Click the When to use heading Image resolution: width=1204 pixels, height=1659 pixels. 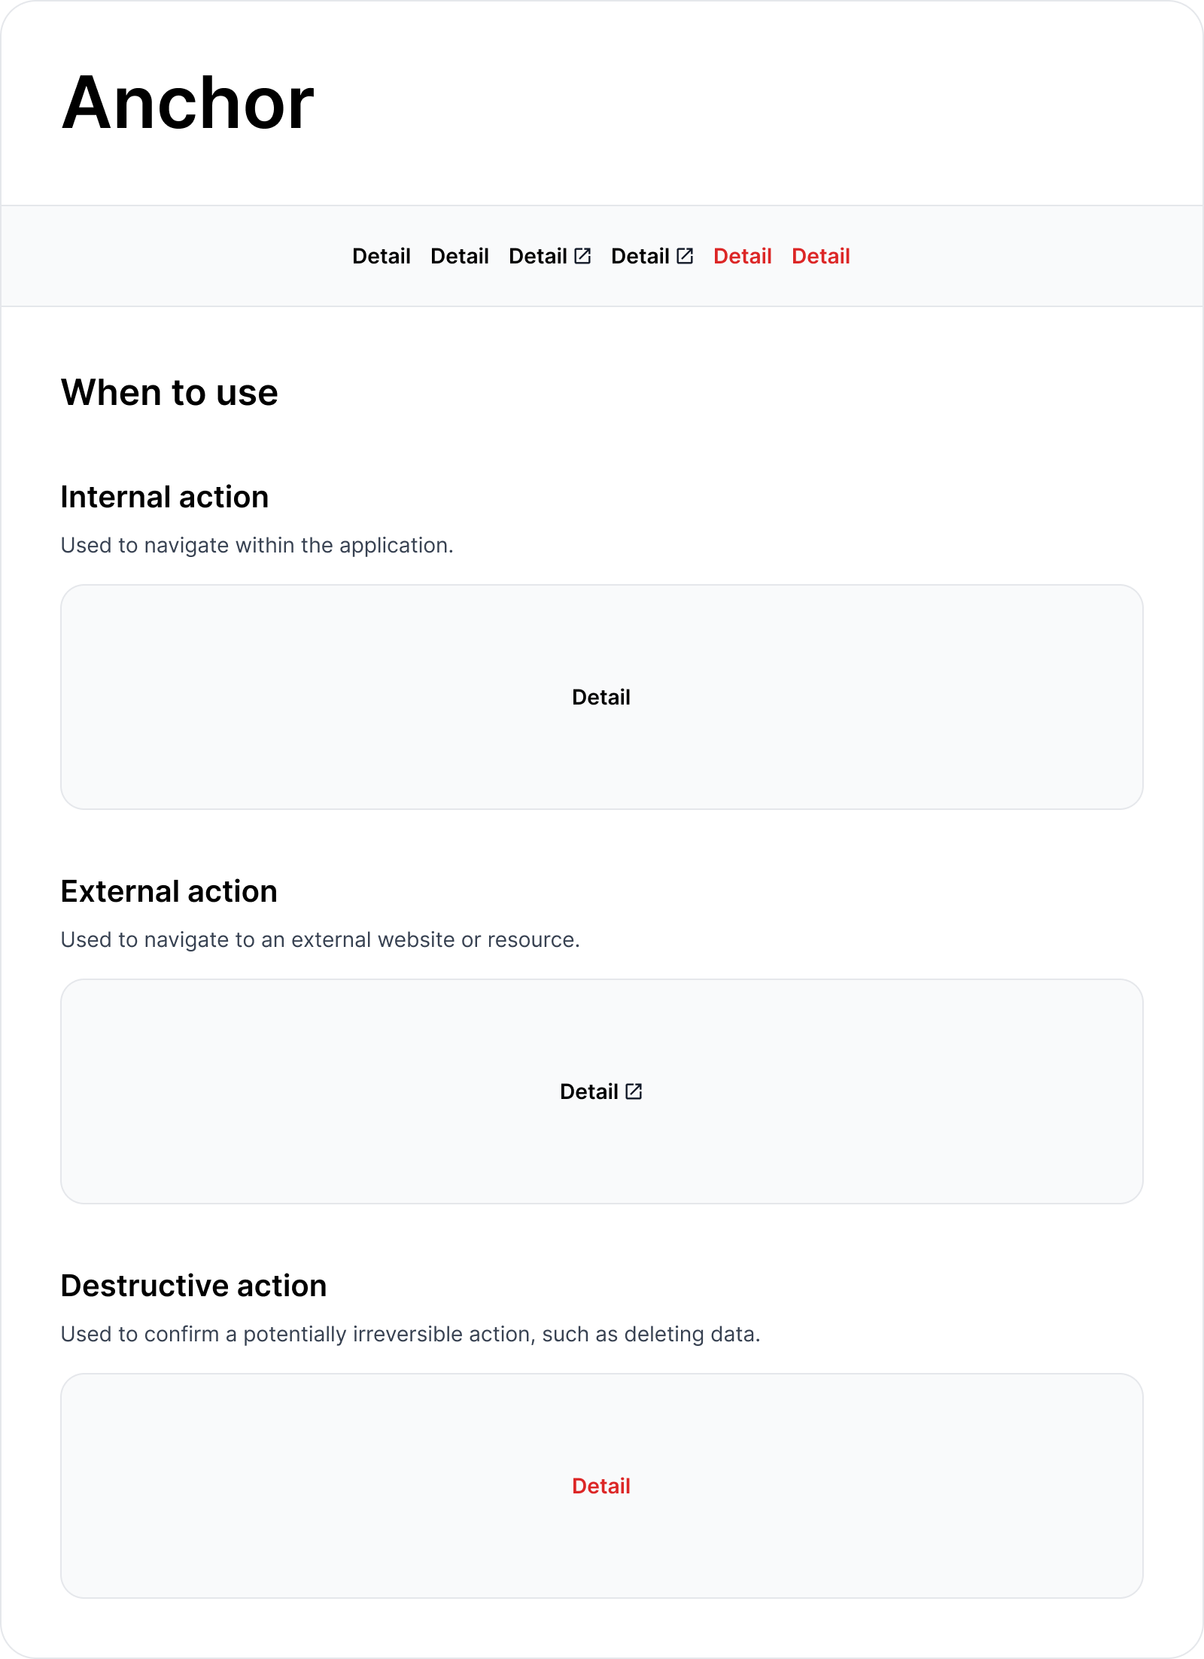click(x=169, y=391)
